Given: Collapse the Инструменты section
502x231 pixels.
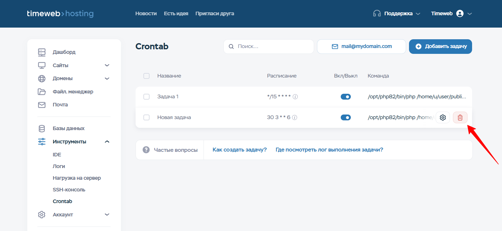Looking at the screenshot, I should (107, 142).
